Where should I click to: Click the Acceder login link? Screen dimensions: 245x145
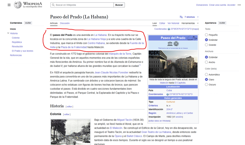231,5
